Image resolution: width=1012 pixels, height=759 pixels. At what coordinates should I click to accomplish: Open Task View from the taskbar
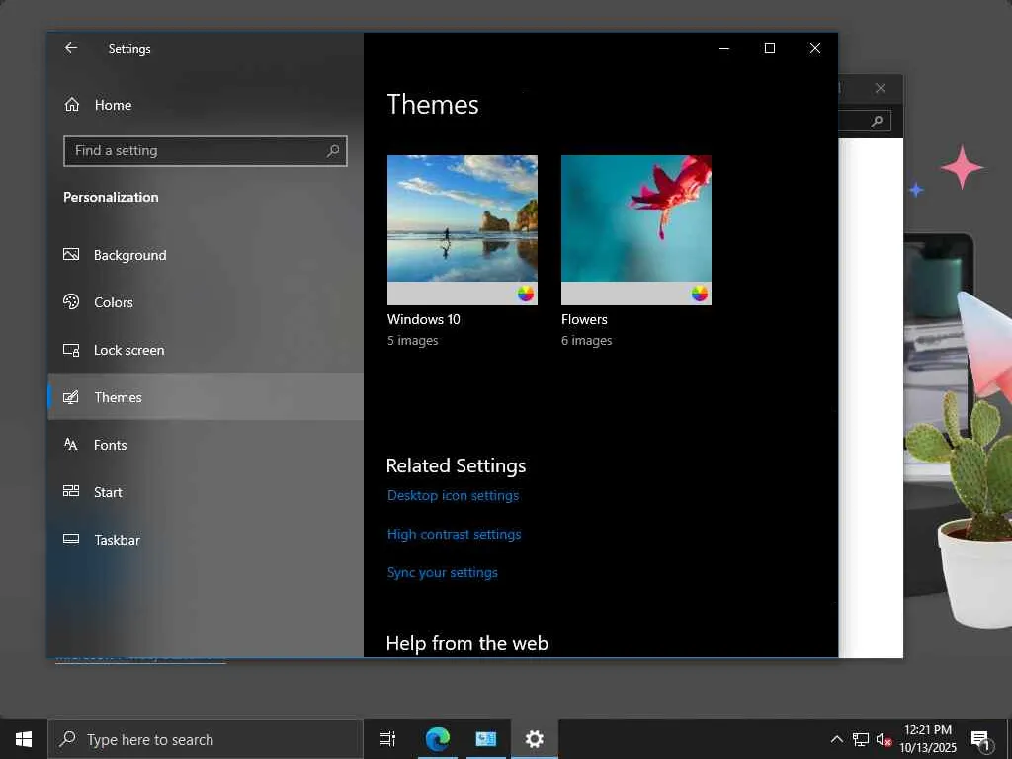[x=387, y=739]
